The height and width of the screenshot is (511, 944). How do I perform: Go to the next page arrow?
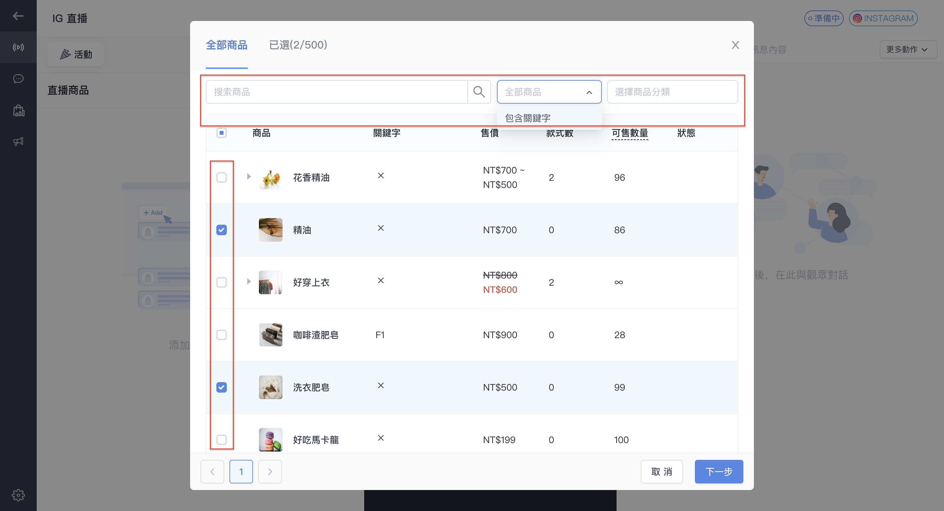point(270,471)
